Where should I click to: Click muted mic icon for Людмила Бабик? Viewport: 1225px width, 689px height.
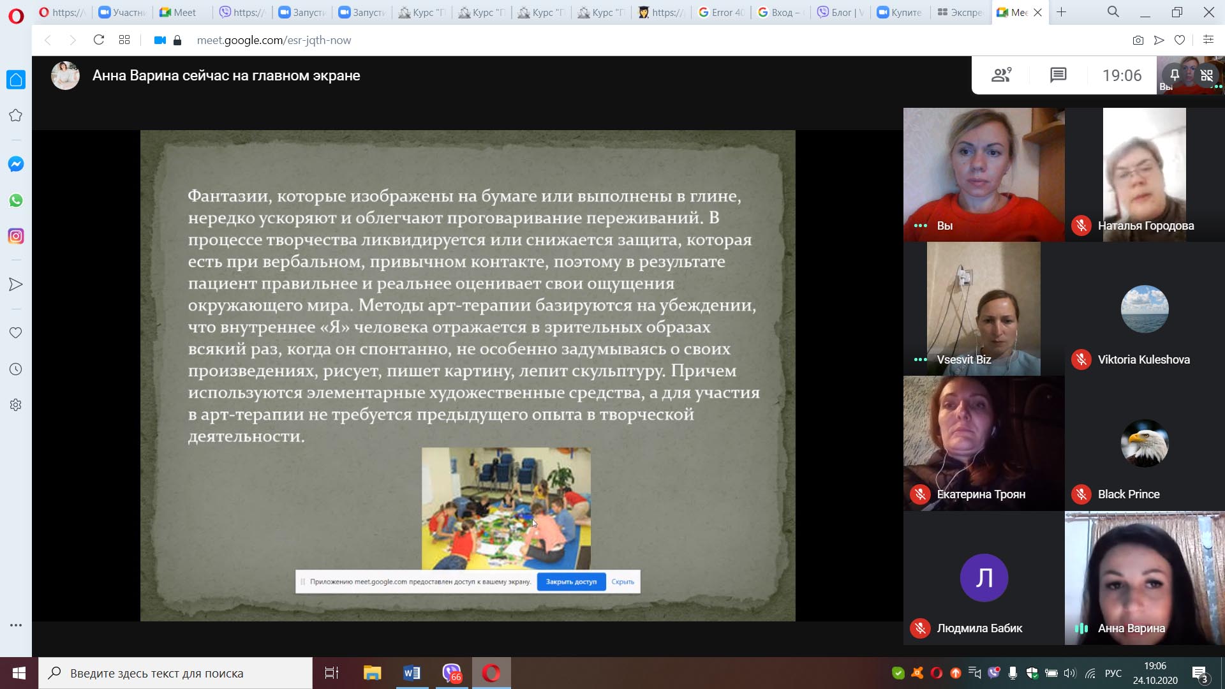920,628
